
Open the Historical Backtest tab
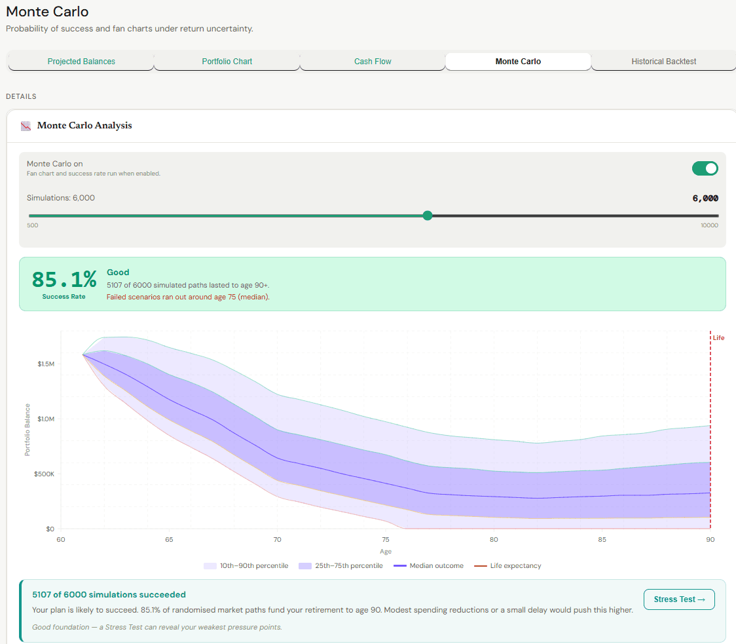point(664,62)
